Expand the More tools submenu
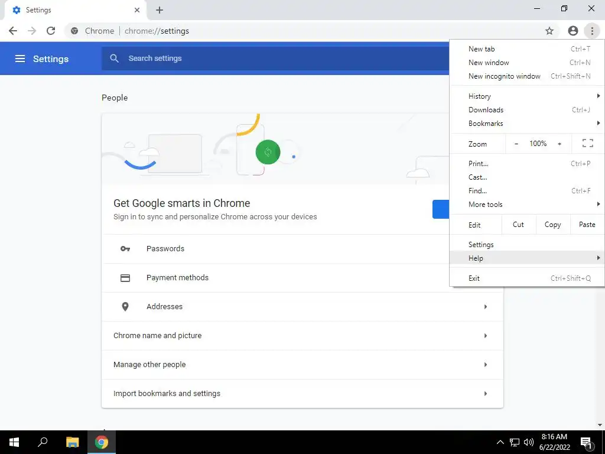Image resolution: width=605 pixels, height=454 pixels. (x=527, y=205)
